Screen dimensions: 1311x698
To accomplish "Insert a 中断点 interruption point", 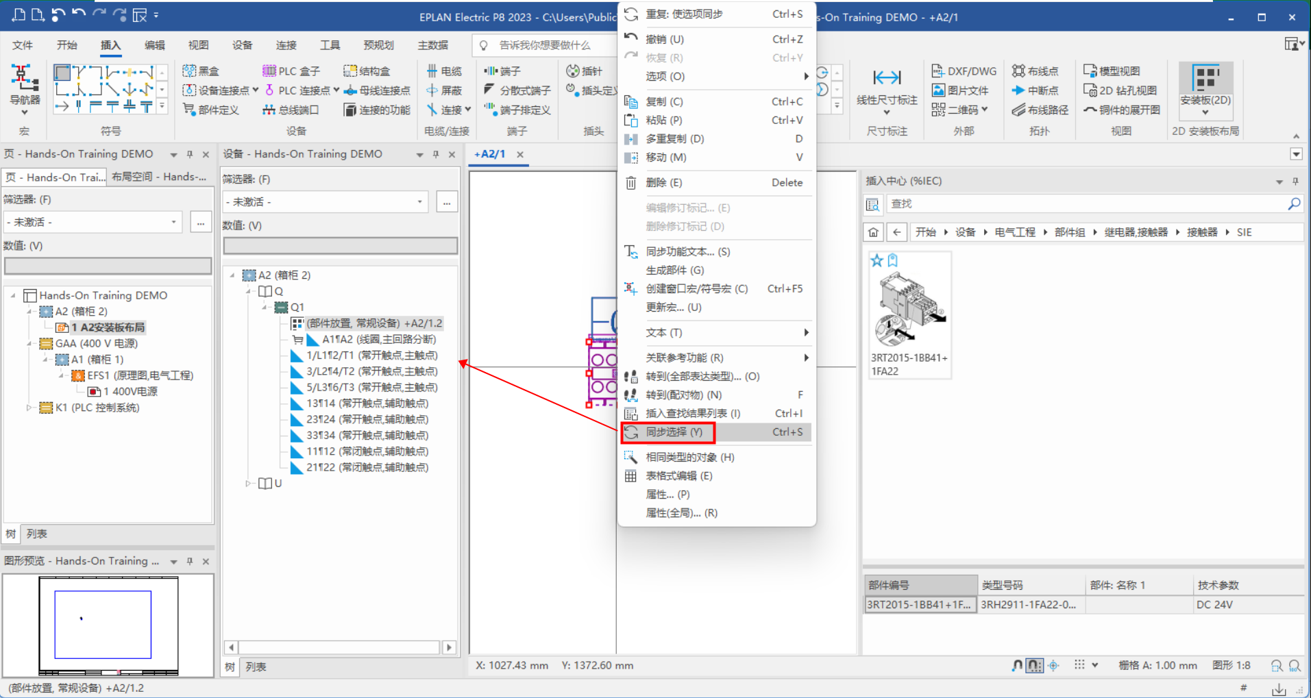I will click(x=1036, y=90).
